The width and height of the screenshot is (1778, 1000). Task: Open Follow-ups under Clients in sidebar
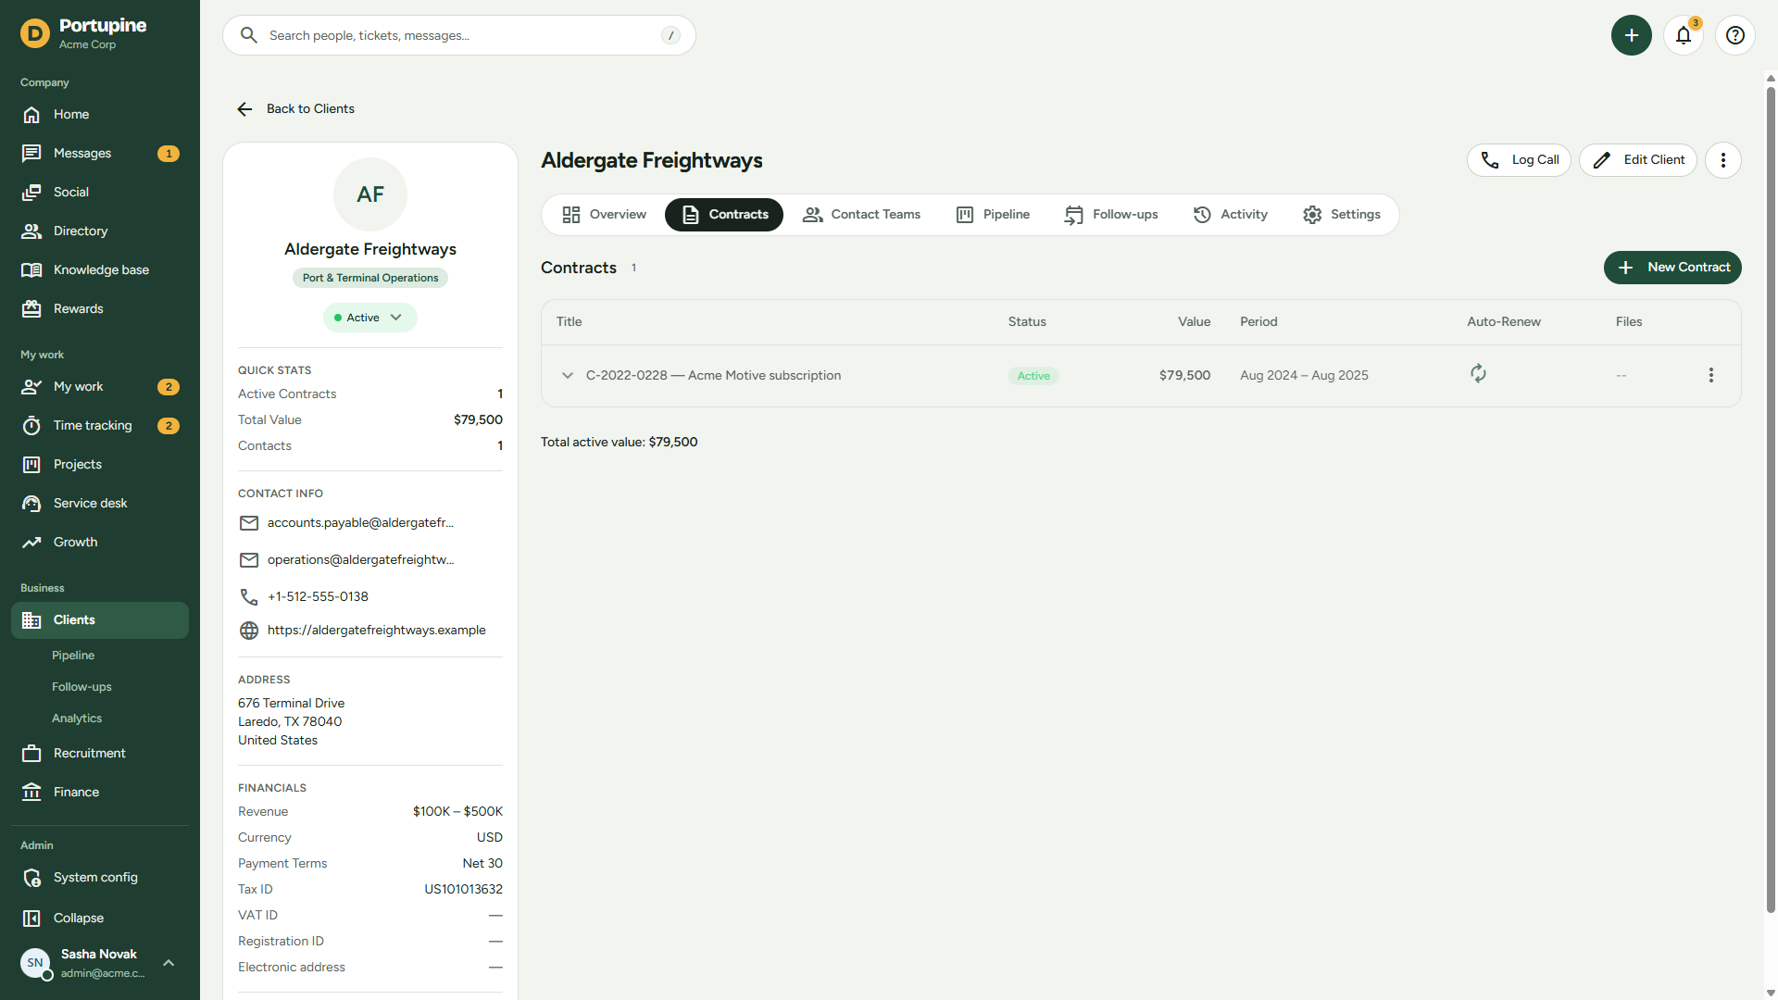pos(81,687)
